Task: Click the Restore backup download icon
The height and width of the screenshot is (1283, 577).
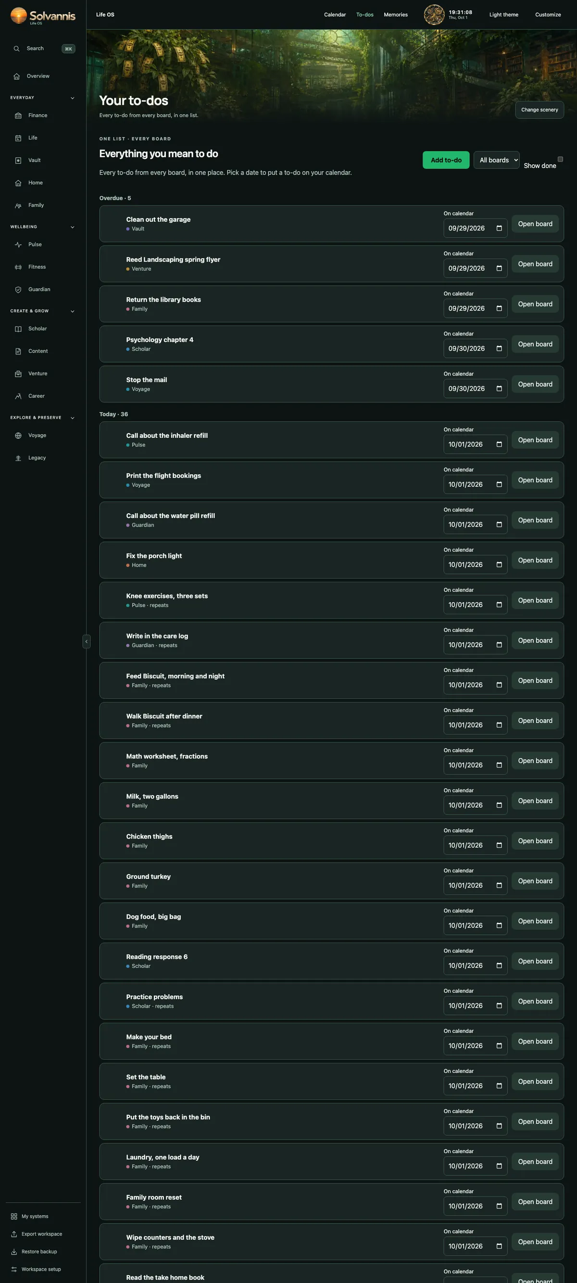Action: pos(14,1252)
